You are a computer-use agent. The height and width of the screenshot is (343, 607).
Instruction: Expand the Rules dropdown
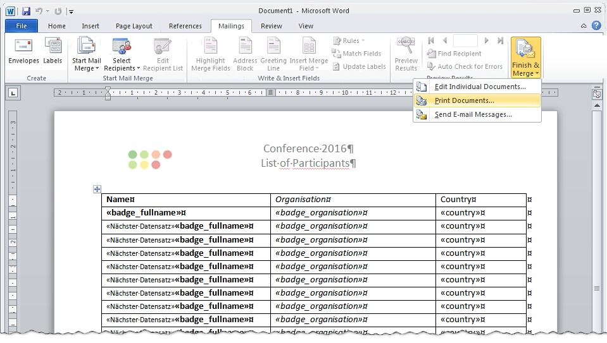pos(348,40)
